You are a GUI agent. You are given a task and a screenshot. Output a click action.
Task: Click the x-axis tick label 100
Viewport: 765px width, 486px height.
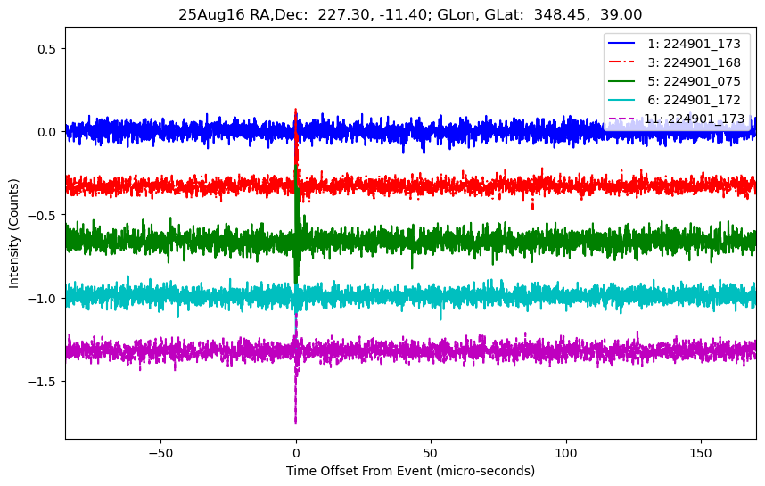(566, 453)
